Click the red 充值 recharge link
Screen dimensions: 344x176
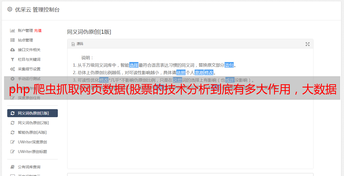[x=38, y=30]
